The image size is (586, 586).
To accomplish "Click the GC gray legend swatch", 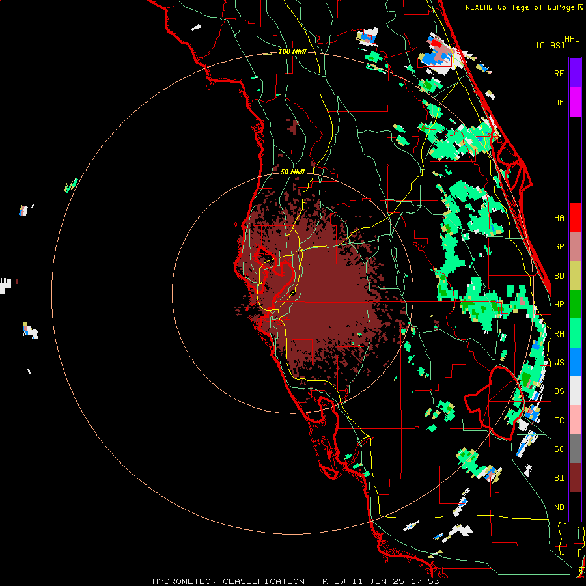I will [x=575, y=449].
